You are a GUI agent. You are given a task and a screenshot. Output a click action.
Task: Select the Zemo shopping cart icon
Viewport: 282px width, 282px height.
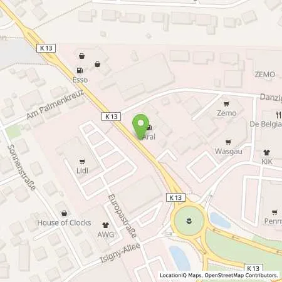[x=226, y=104]
